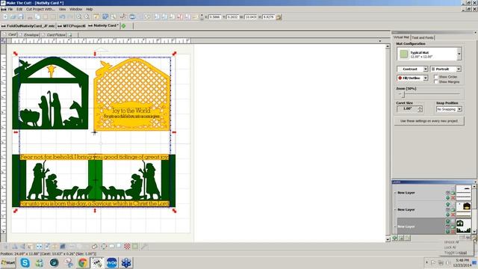The width and height of the screenshot is (478, 269).
Task: Click the red hatch pattern tool in bottom toolbar
Action: pyautogui.click(x=128, y=247)
